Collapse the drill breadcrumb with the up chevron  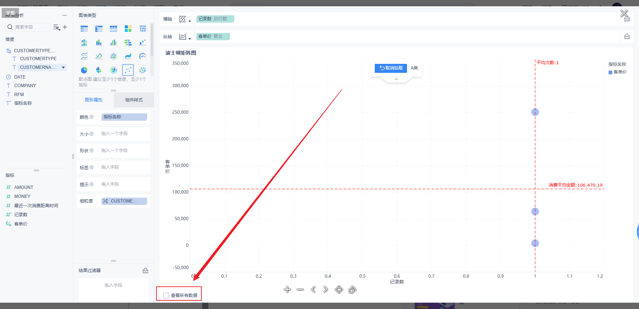pos(396,79)
